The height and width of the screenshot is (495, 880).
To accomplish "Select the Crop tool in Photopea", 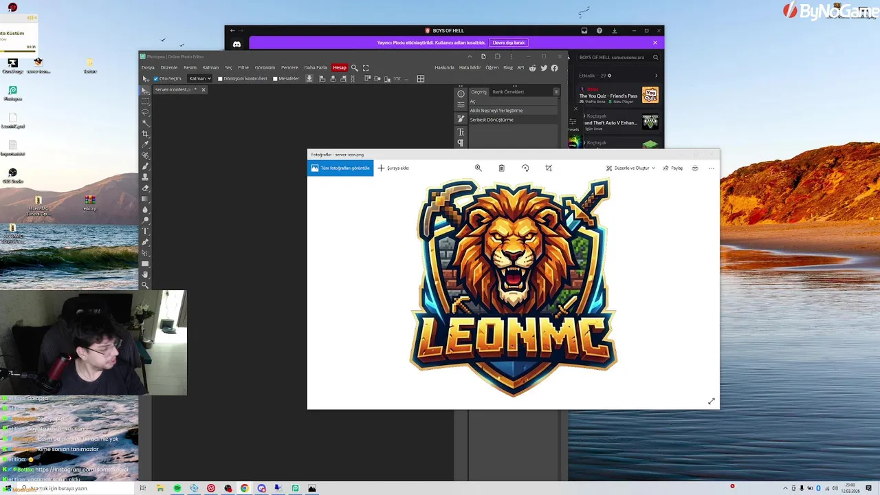I will pos(145,133).
